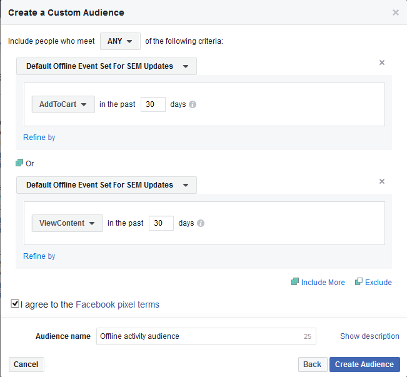This screenshot has height=377, width=407.
Task: Open the ViewContent event dropdown
Action: pos(67,223)
